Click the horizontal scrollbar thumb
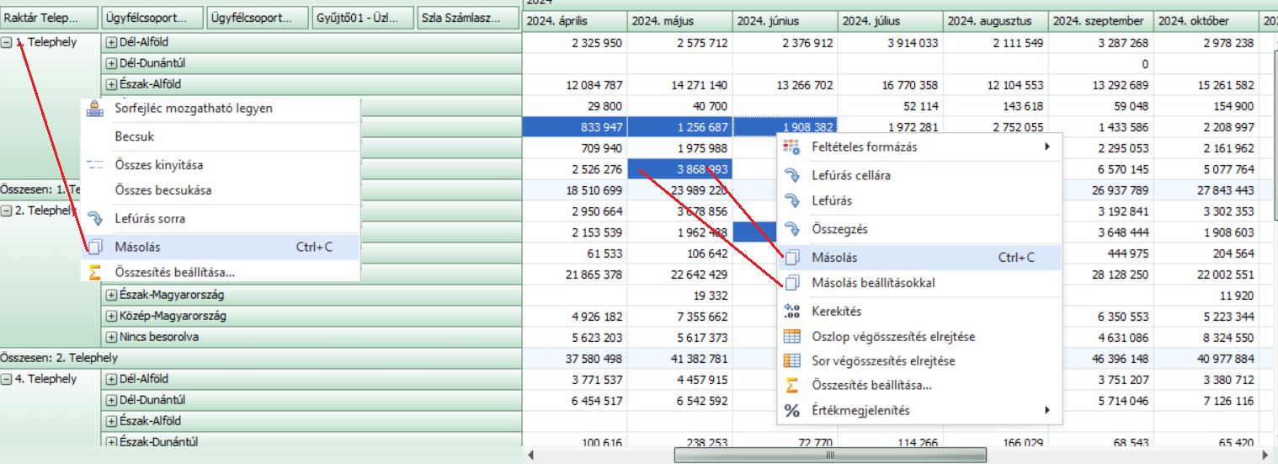 [829, 455]
